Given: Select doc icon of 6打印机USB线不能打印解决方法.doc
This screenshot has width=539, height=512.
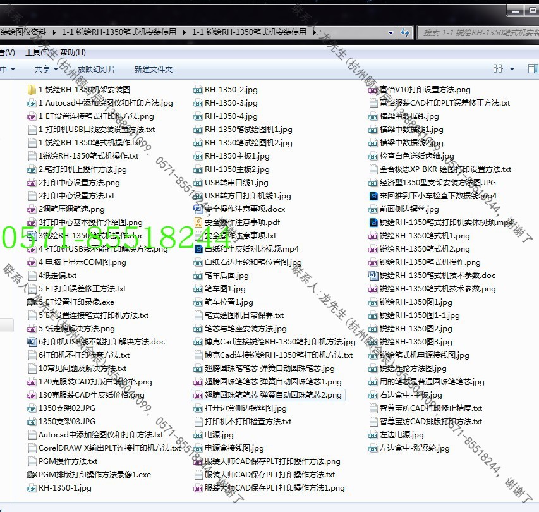Looking at the screenshot, I should pyautogui.click(x=32, y=342).
